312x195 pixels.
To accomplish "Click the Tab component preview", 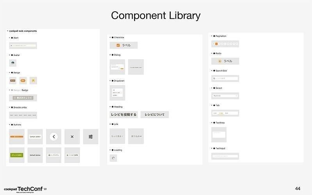I will pyautogui.click(x=225, y=113).
